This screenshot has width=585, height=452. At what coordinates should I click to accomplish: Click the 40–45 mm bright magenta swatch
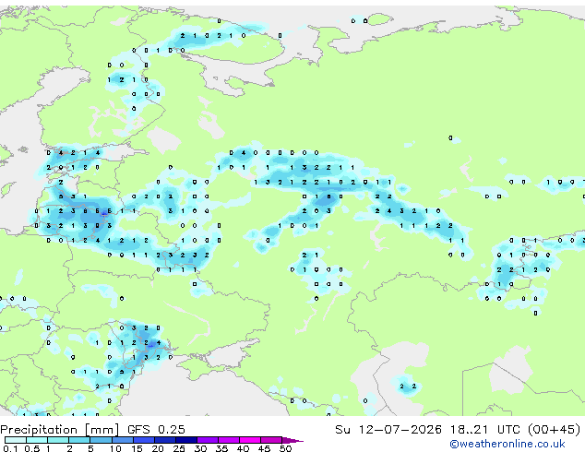tap(250, 440)
